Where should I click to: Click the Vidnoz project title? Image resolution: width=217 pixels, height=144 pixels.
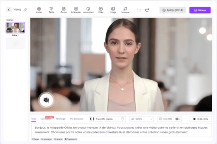(x=17, y=9)
